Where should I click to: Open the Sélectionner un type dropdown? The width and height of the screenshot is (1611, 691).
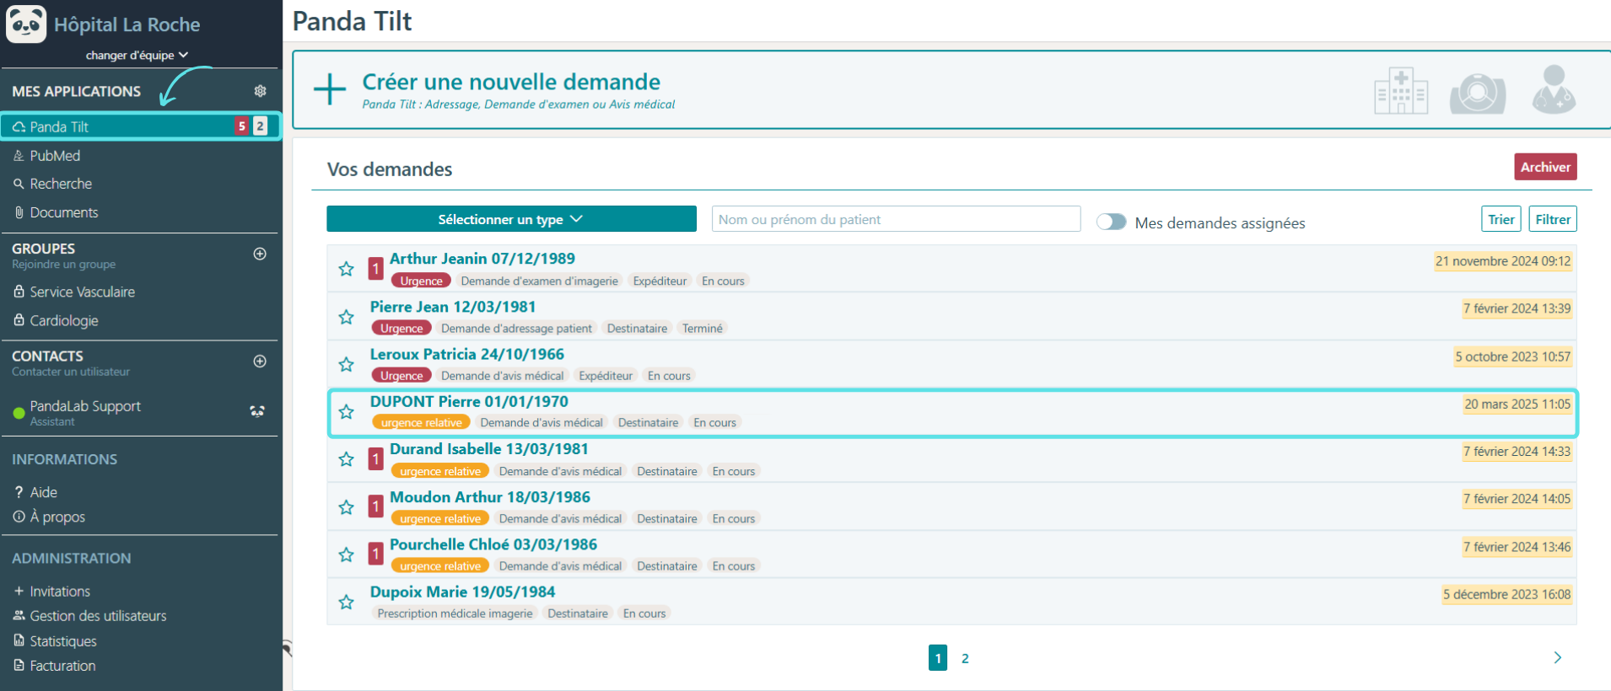[x=511, y=219]
